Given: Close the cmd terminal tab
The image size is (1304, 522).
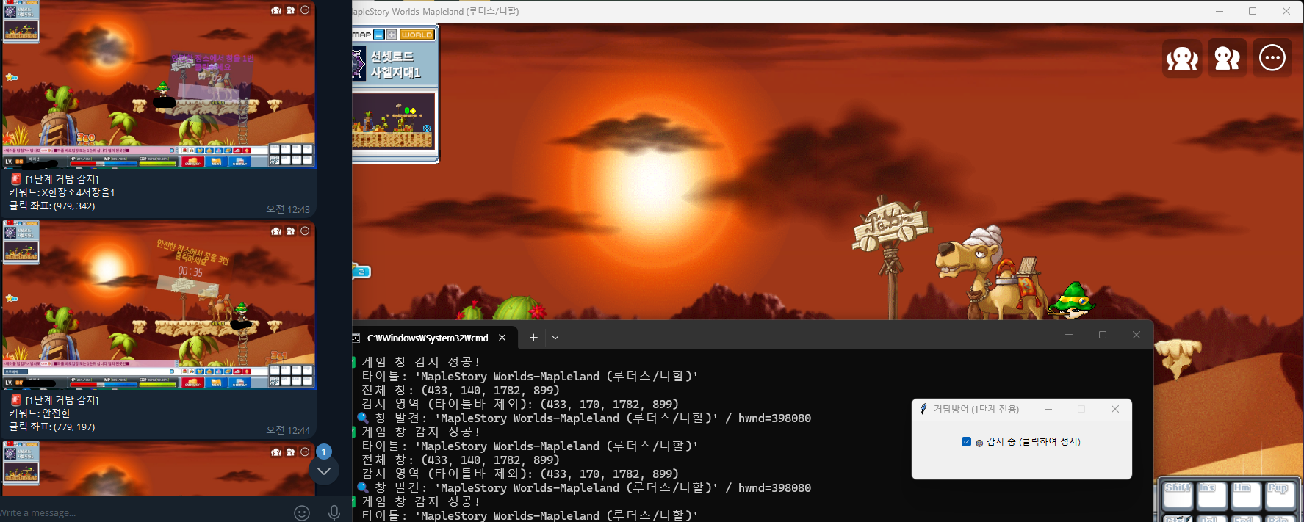Looking at the screenshot, I should tap(502, 338).
